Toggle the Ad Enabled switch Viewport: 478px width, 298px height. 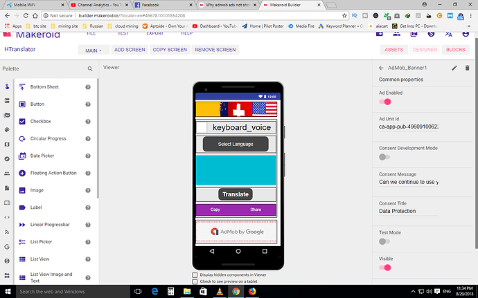384,102
